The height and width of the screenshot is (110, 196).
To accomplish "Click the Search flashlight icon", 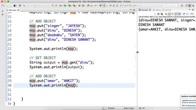I will 95,5.
